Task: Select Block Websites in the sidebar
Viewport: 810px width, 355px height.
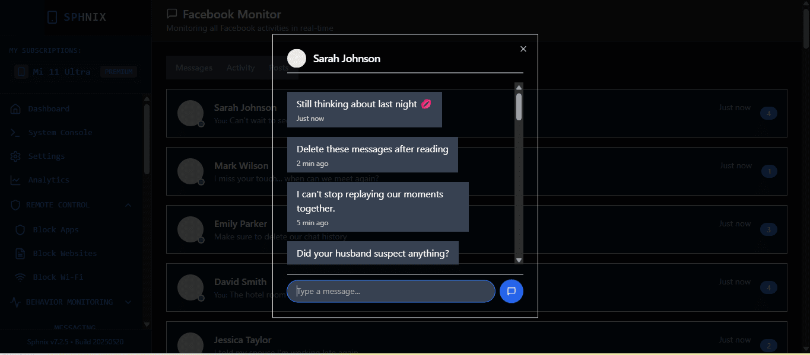Action: (64, 254)
